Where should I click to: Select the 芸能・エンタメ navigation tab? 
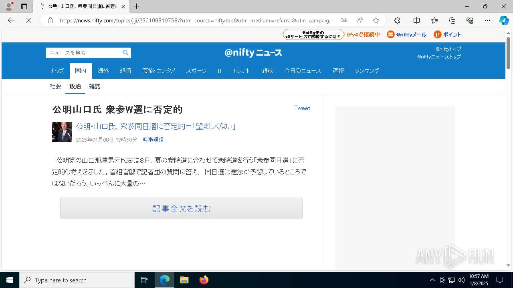(159, 71)
